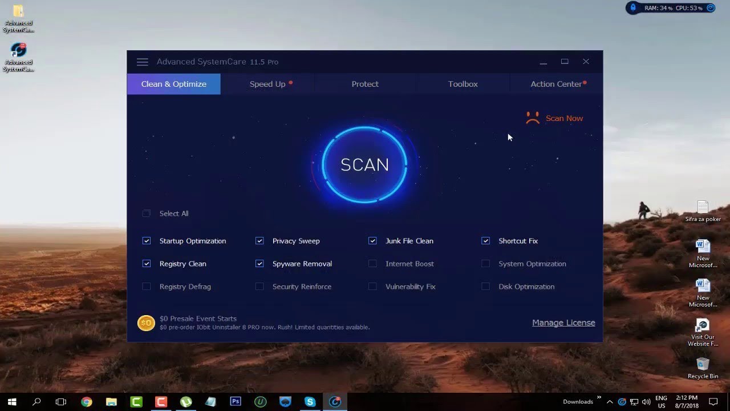The height and width of the screenshot is (411, 730).
Task: Switch to the Toolbox tab
Action: click(463, 84)
